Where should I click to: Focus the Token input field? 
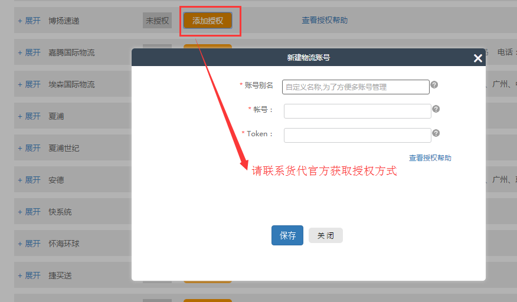tap(358, 135)
